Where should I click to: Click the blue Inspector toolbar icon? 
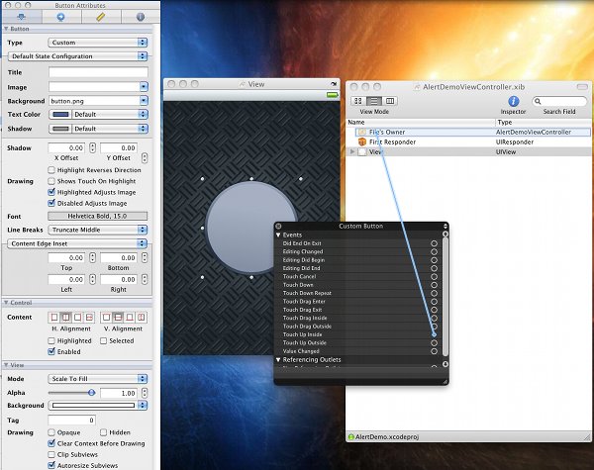514,101
